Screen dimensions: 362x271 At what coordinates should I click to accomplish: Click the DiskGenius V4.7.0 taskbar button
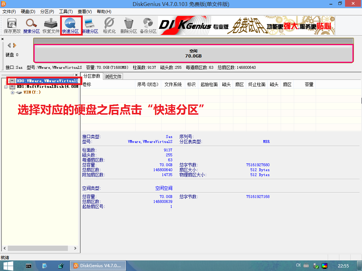98,266
